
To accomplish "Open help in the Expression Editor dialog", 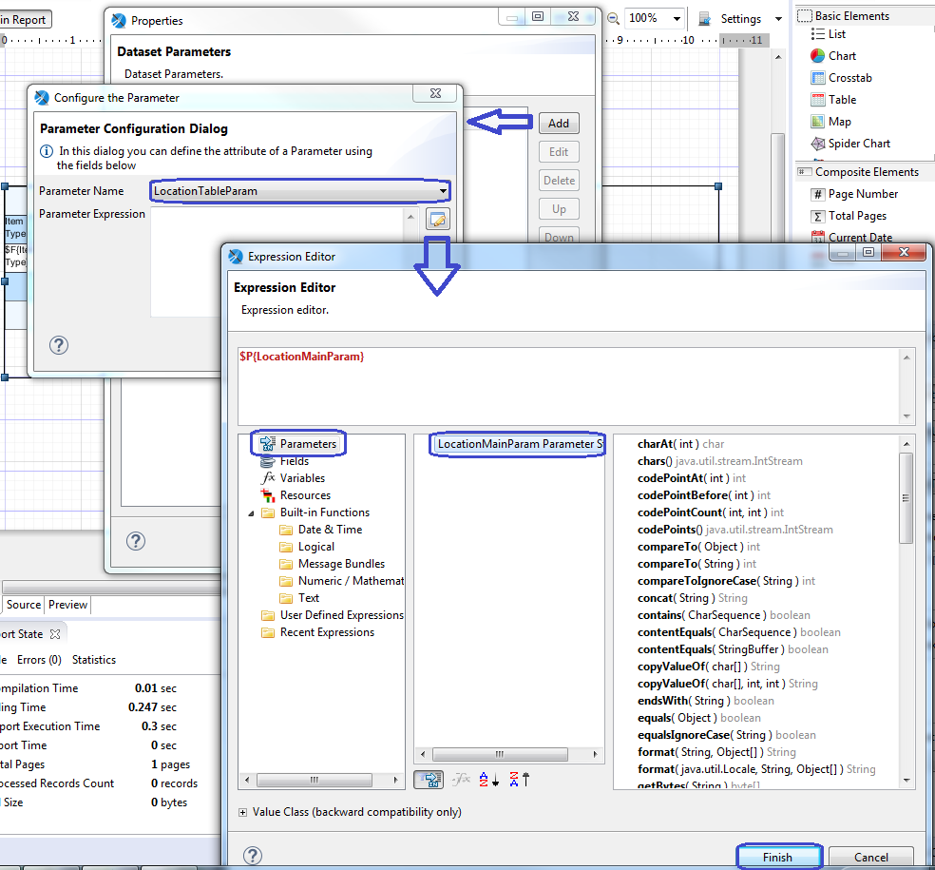I will coord(253,856).
